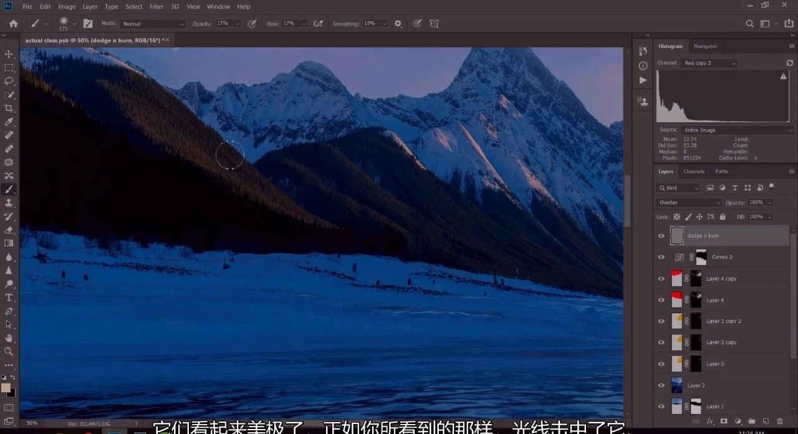Toggle pressure for opacity in options bar
798x434 pixels.
[x=252, y=24]
